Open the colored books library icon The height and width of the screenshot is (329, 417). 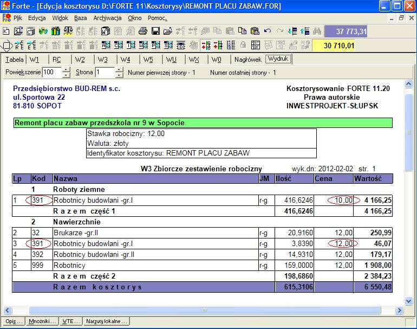tap(56, 31)
